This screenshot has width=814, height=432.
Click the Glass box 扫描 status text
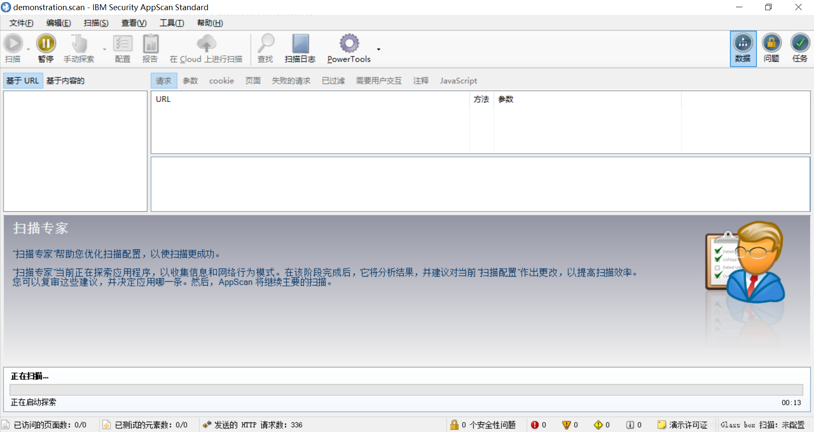[x=763, y=425]
